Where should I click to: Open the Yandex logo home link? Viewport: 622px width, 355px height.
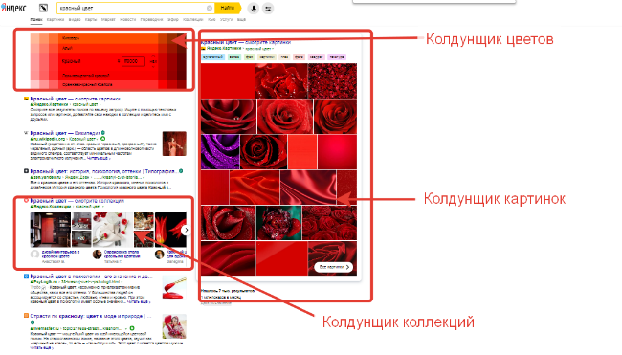click(x=14, y=8)
